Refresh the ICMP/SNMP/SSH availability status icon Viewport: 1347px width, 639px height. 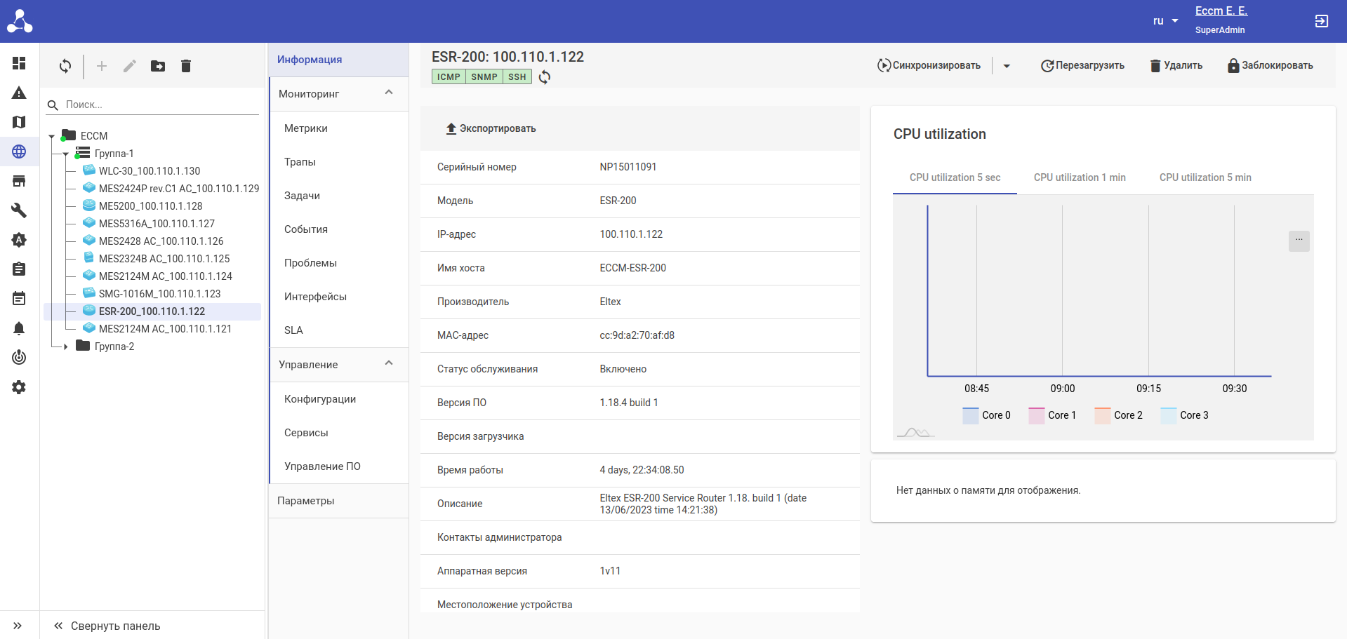point(545,77)
